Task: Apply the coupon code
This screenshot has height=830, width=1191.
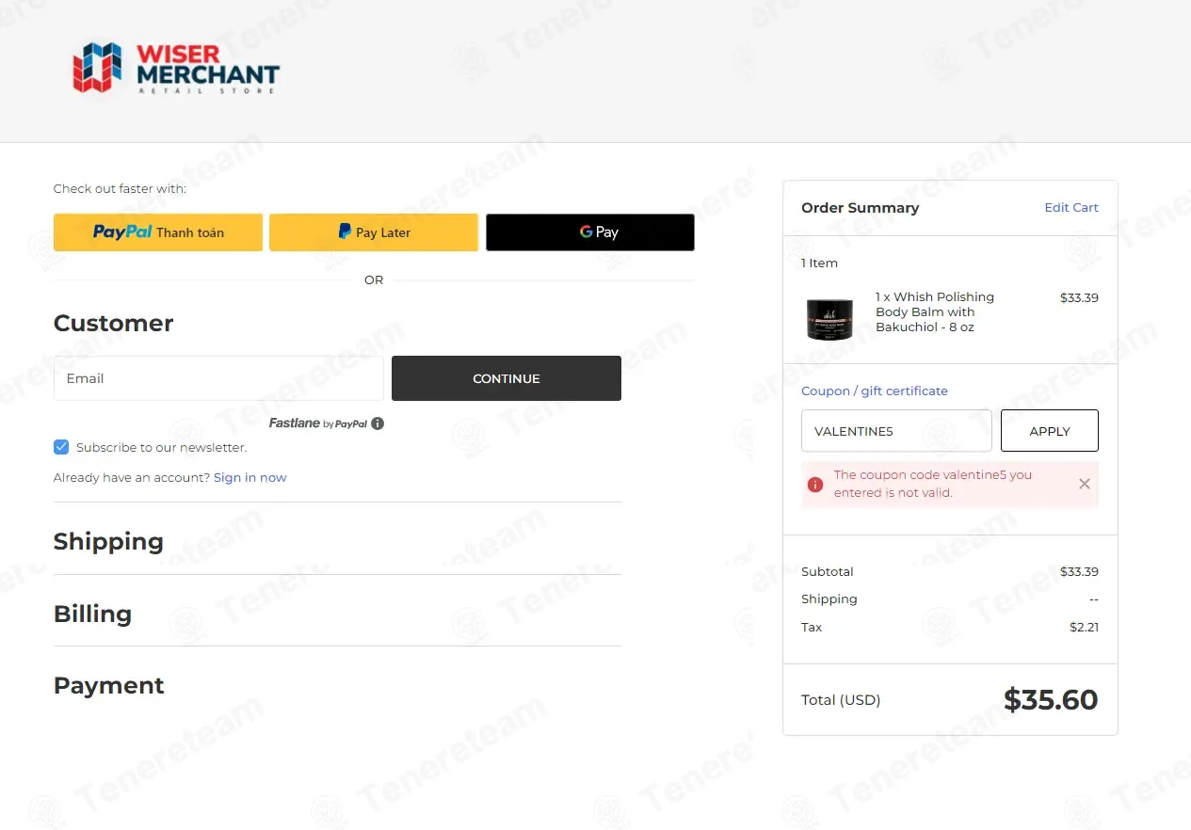Action: pos(1050,431)
